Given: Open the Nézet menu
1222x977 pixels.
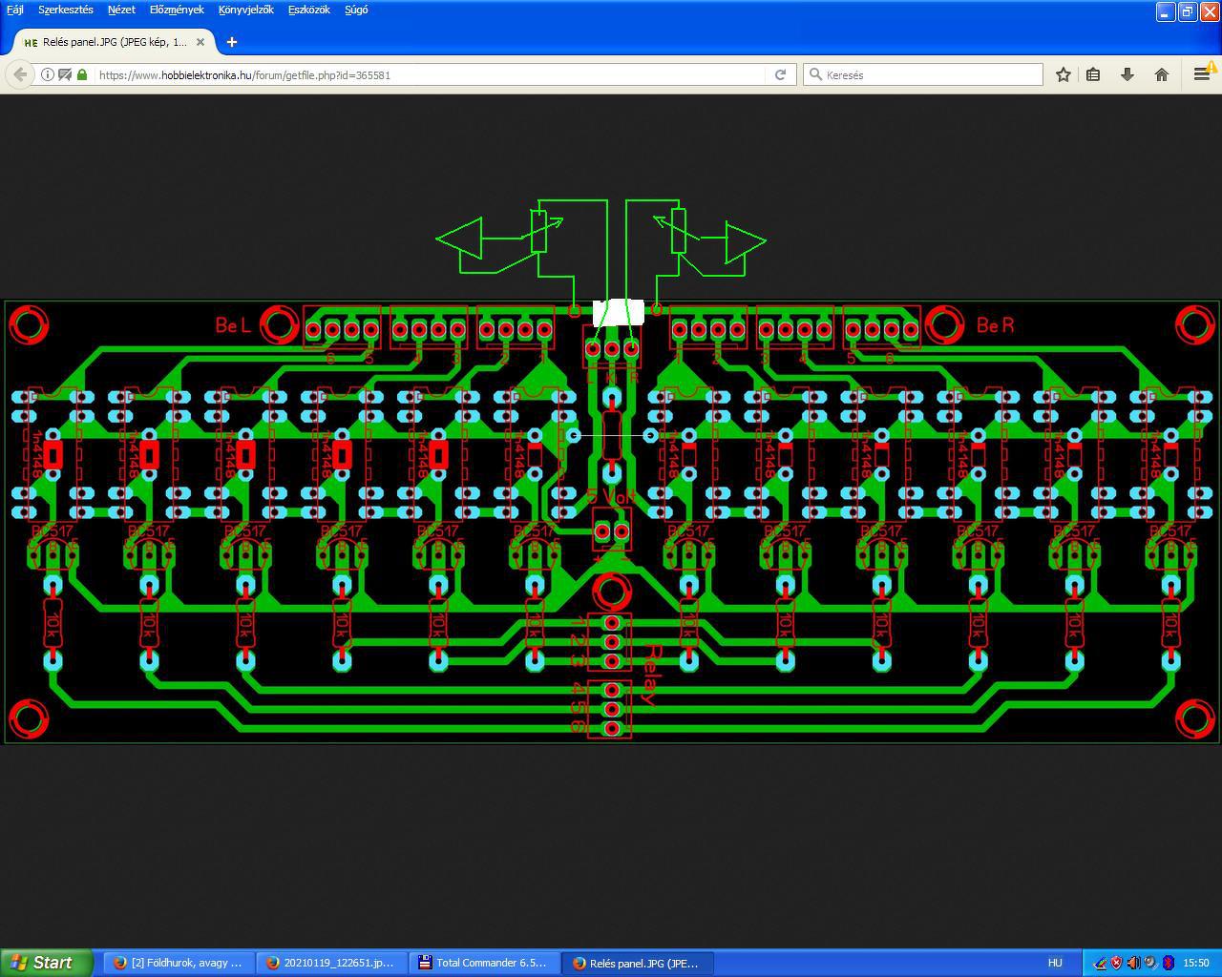Looking at the screenshot, I should 121,10.
